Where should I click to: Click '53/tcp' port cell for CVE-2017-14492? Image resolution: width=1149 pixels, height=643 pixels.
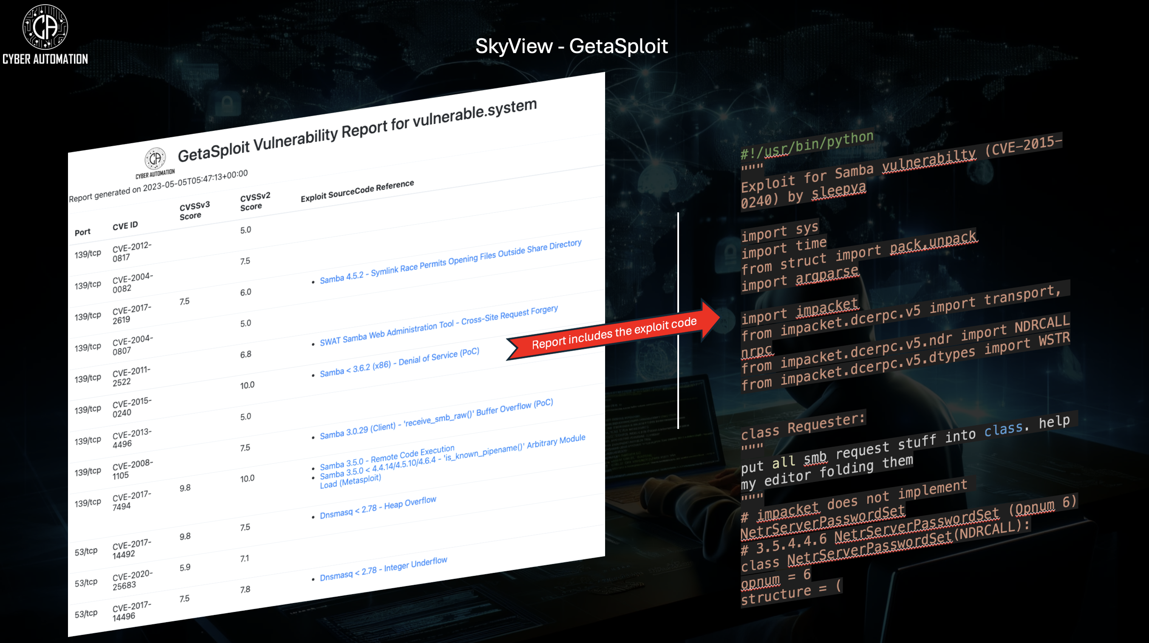point(86,552)
